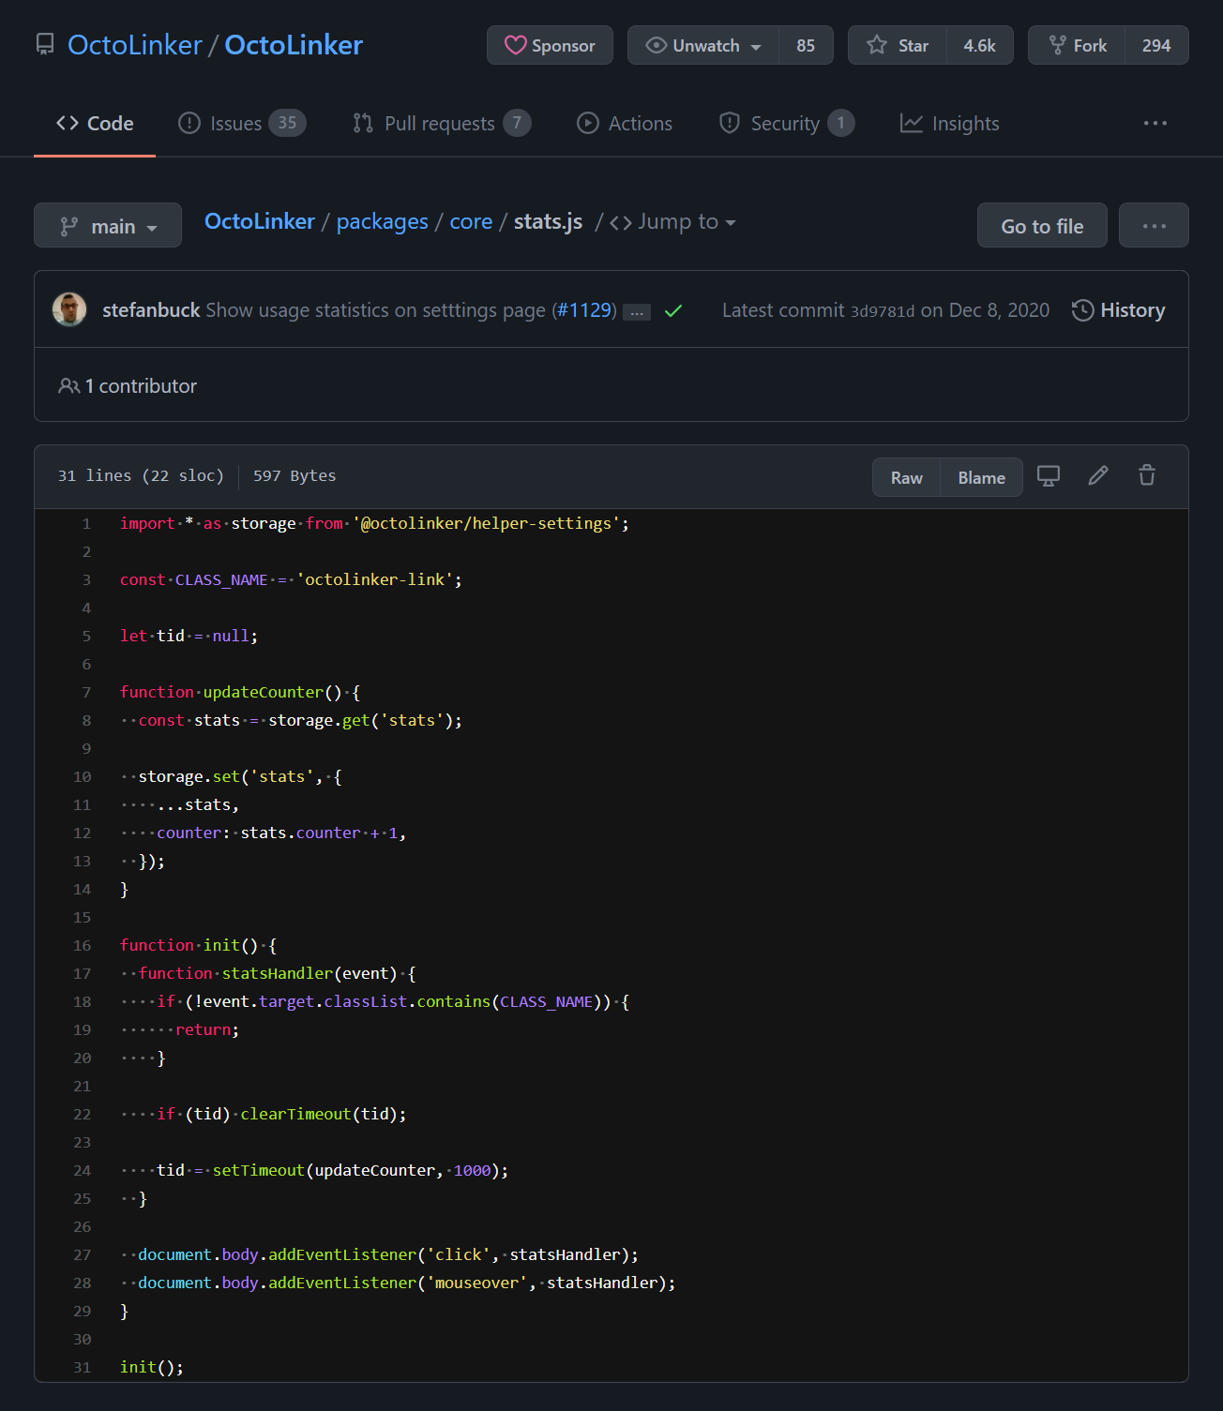Select line number 1
The height and width of the screenshot is (1411, 1223).
click(86, 523)
